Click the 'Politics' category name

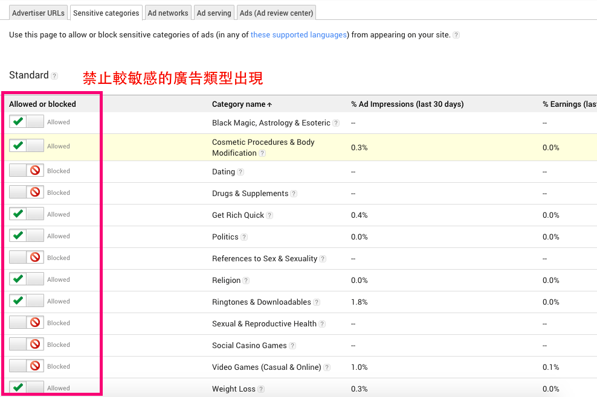tap(225, 237)
